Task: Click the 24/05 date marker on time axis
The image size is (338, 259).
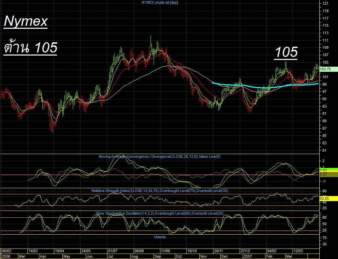Action: [86, 251]
